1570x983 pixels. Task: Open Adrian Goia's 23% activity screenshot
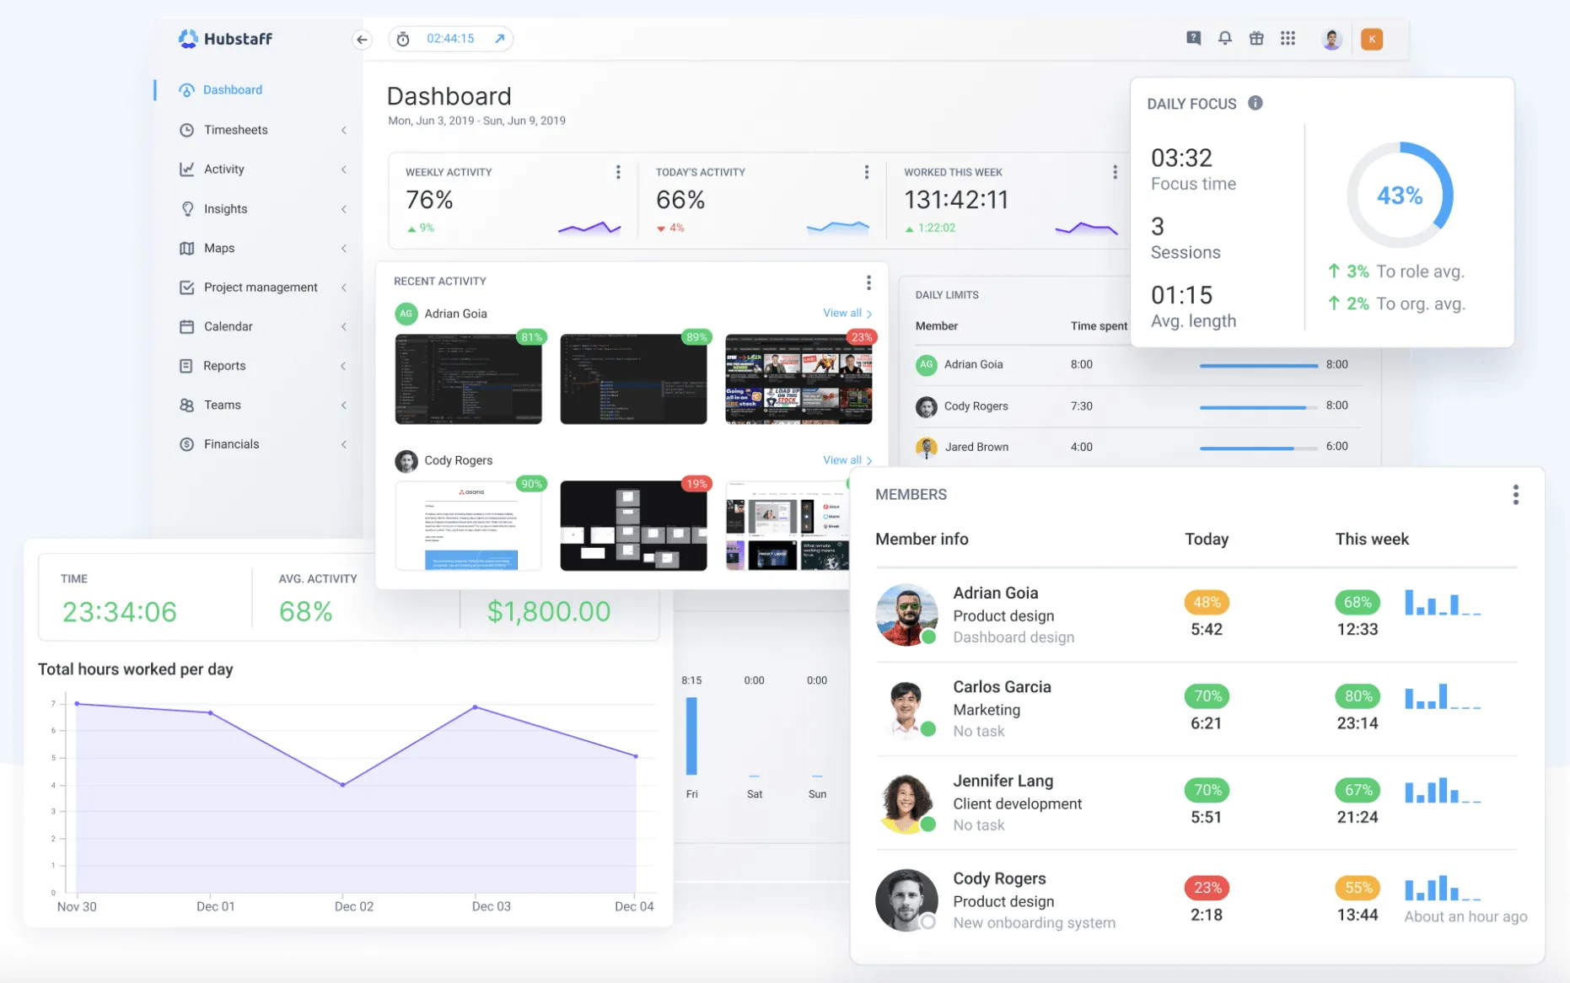pyautogui.click(x=798, y=379)
